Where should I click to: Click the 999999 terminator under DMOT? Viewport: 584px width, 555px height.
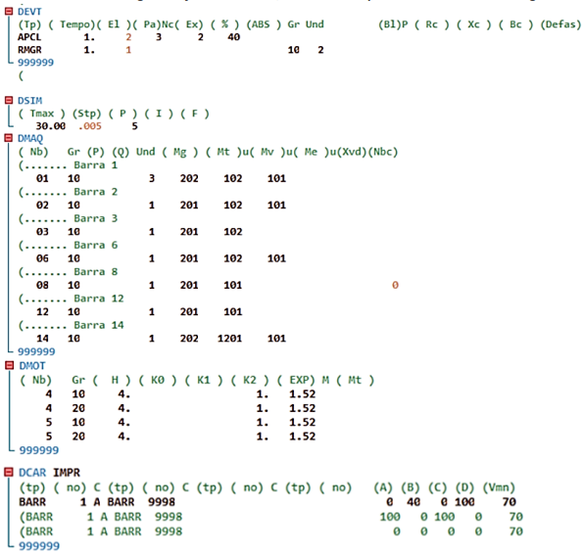39,450
